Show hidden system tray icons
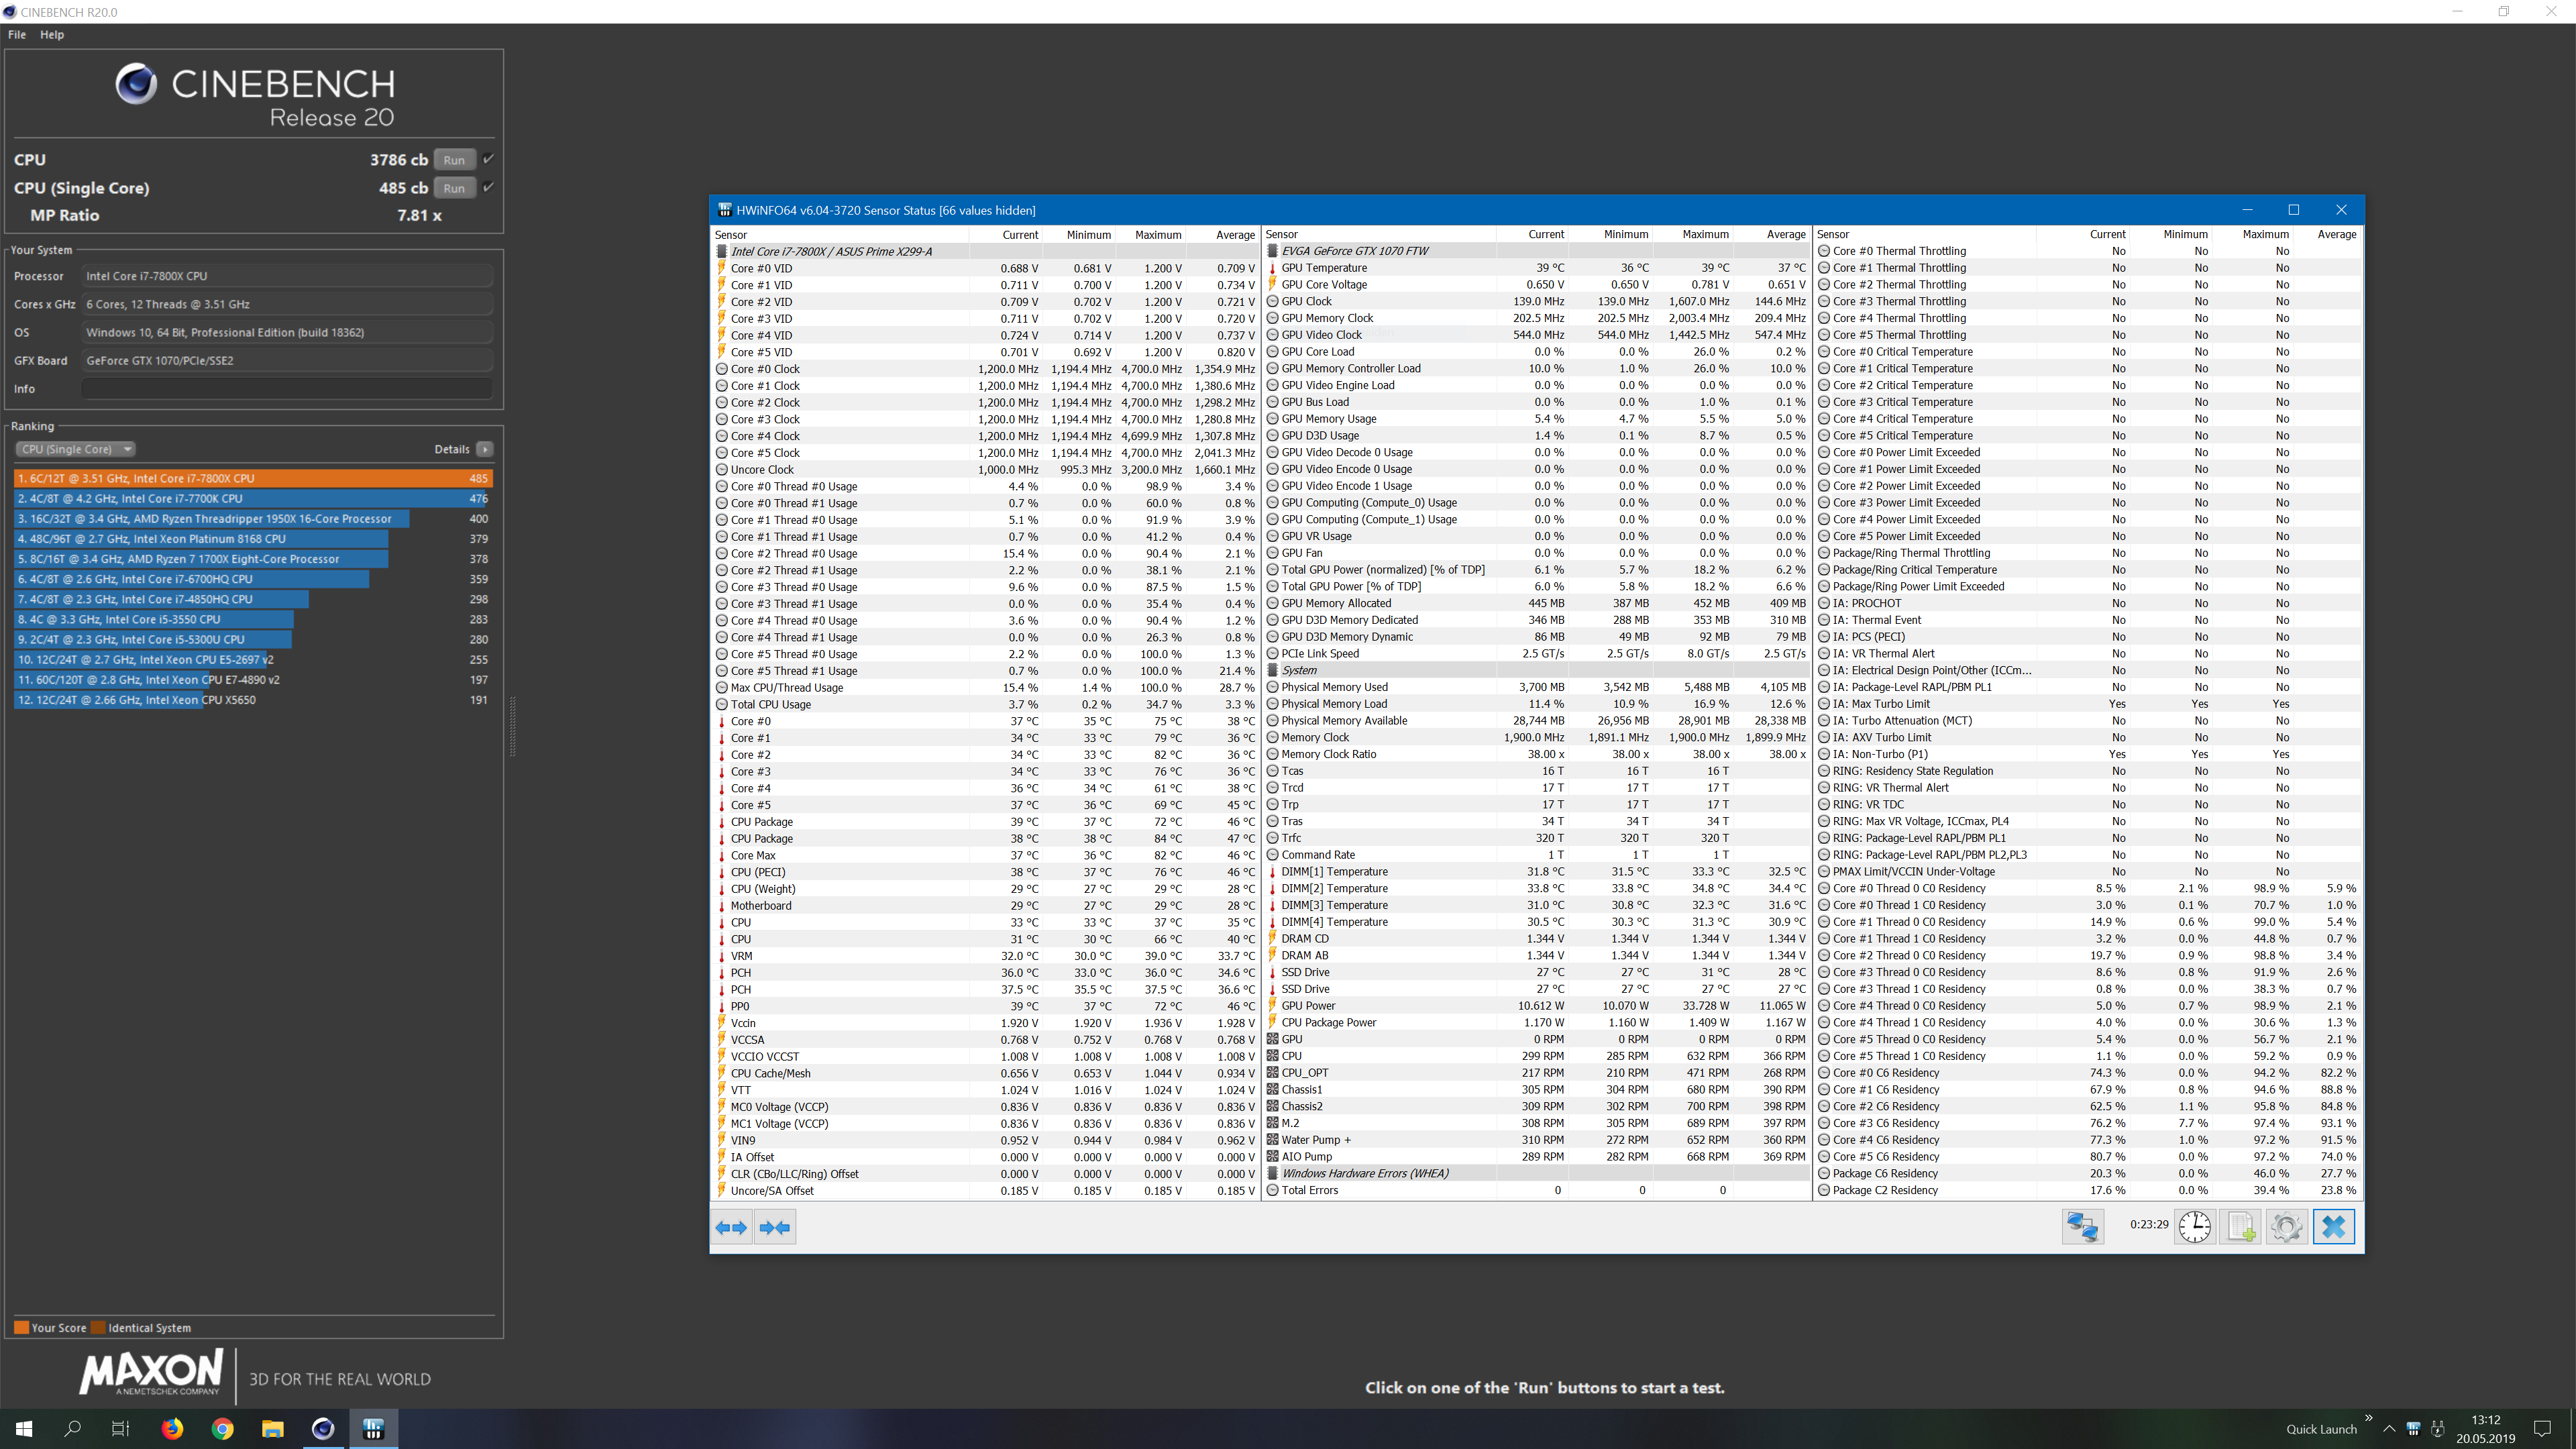The width and height of the screenshot is (2576, 1449). pyautogui.click(x=2389, y=1429)
